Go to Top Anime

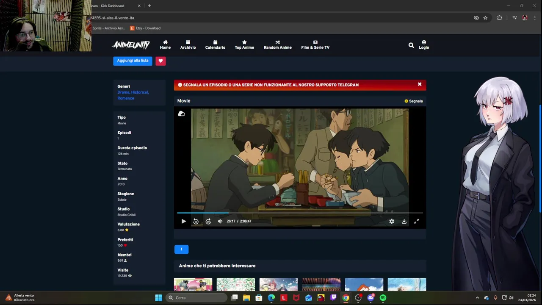click(244, 45)
